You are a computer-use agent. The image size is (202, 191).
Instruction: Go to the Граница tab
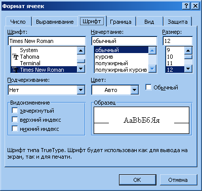coord(120,22)
